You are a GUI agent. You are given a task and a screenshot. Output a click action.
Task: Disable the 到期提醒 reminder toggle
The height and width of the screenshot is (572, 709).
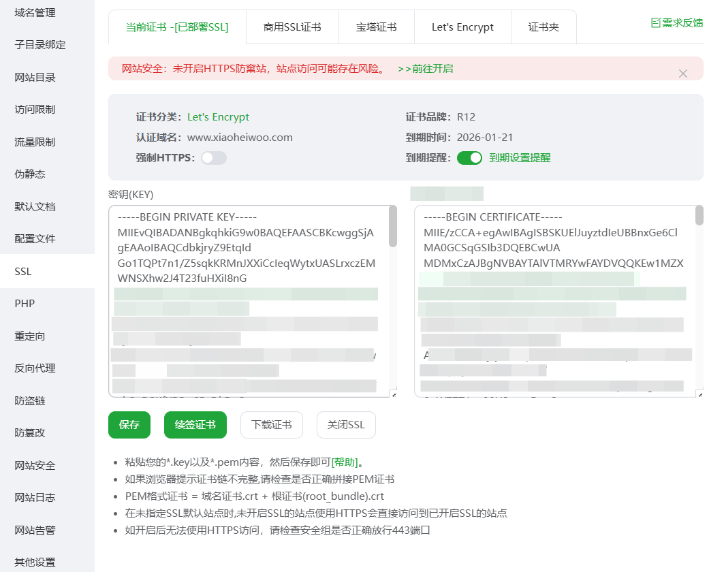coord(469,157)
